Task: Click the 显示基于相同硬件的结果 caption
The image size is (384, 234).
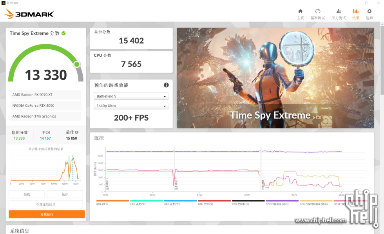Action: click(46, 149)
